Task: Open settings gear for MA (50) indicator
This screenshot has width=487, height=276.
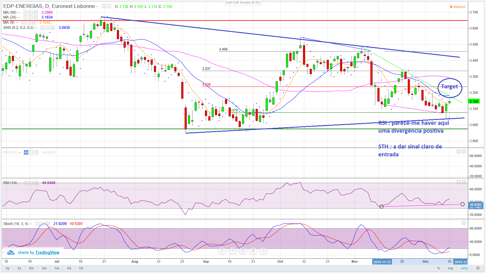Action: [x=31, y=12]
